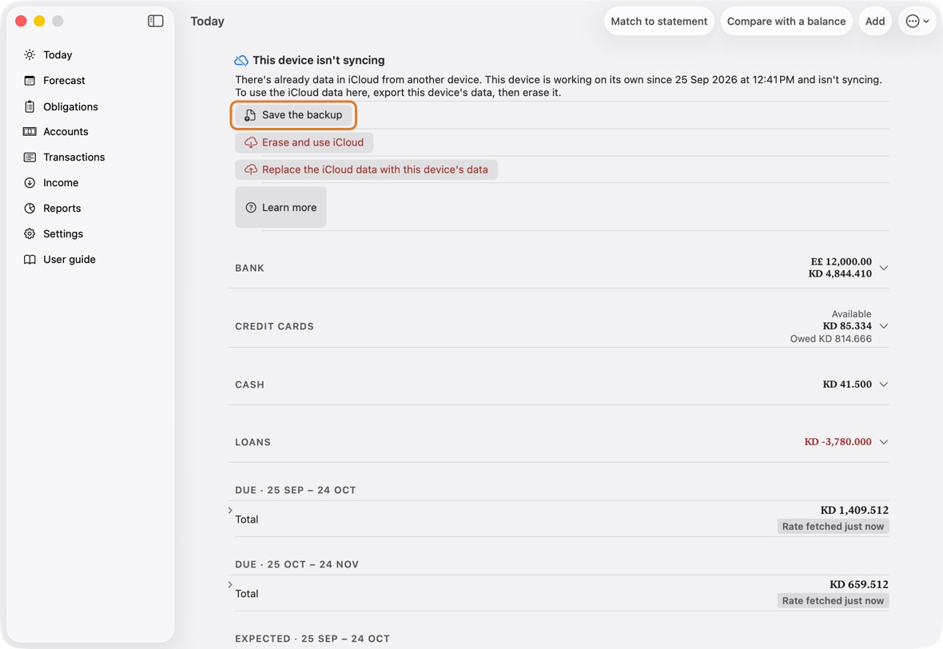Image resolution: width=943 pixels, height=649 pixels.
Task: Click the Match to statement button
Action: coord(659,21)
